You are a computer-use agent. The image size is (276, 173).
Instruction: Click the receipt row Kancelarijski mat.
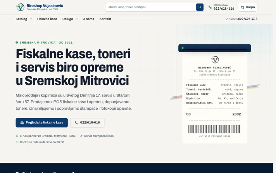click(215, 103)
